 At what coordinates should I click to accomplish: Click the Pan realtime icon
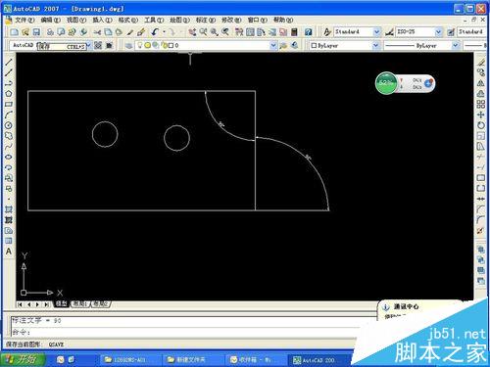192,32
